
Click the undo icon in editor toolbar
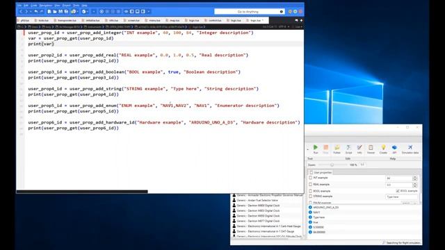point(36,12)
